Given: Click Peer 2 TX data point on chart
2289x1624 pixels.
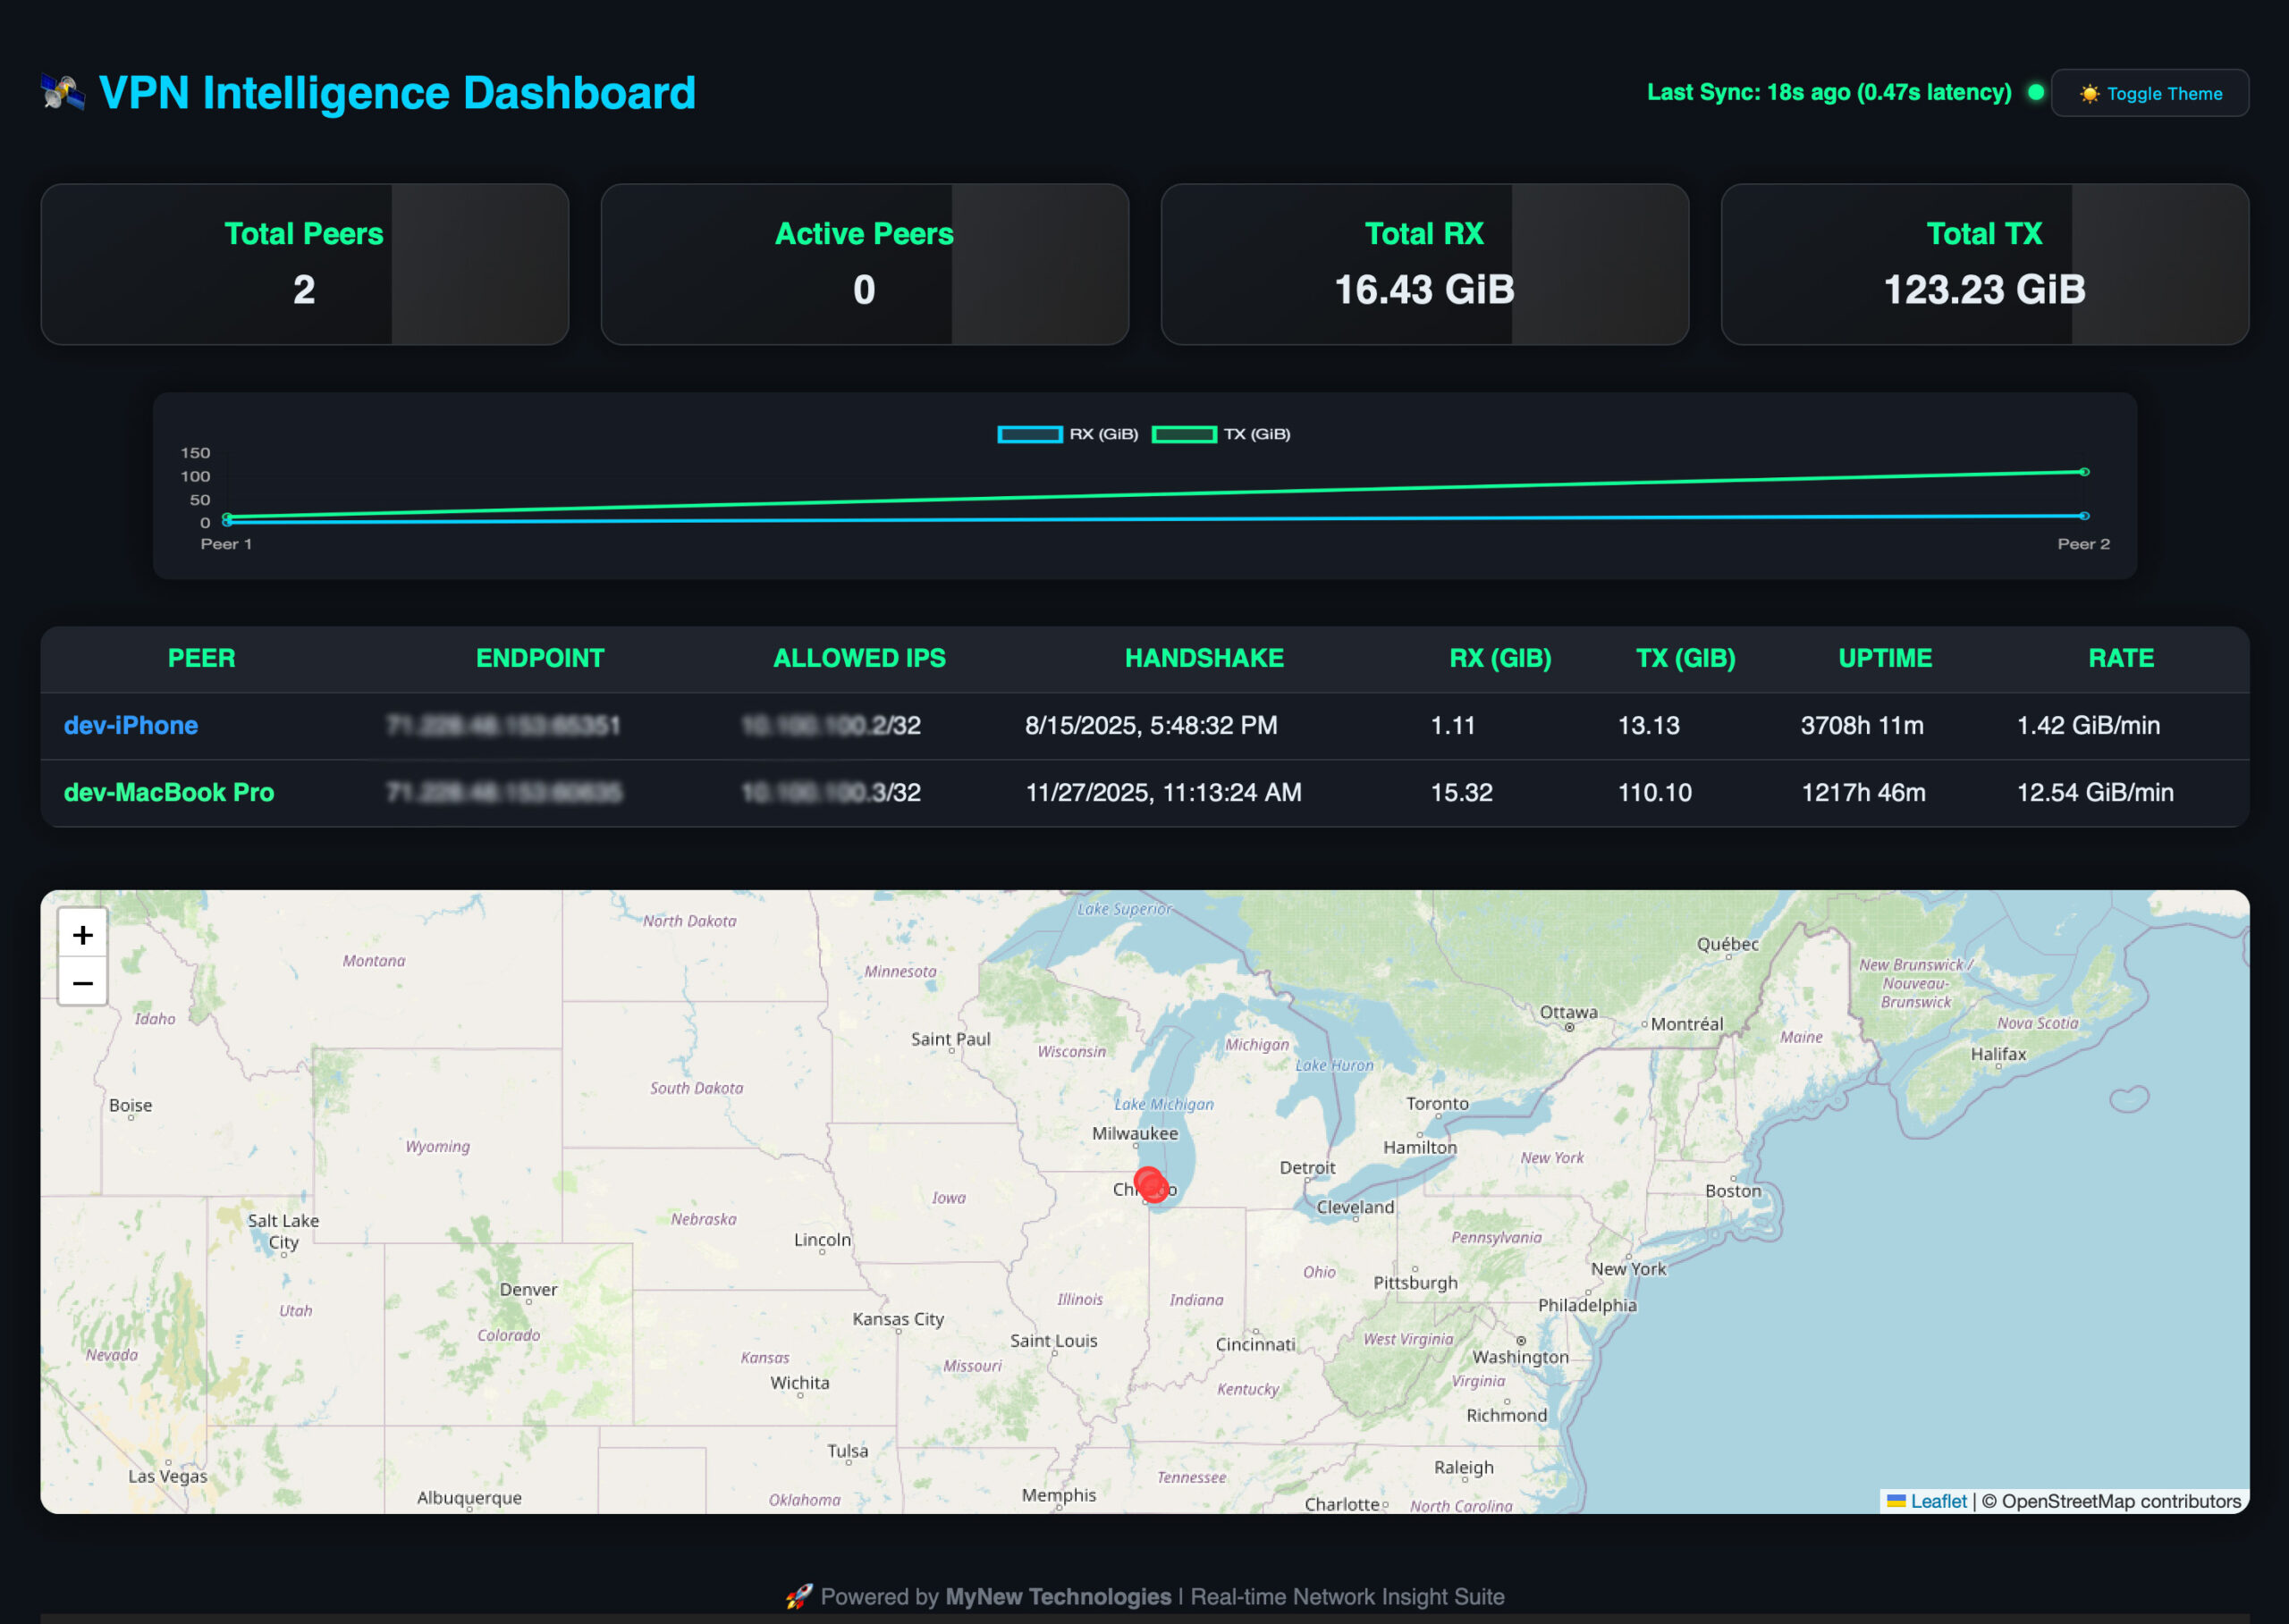Looking at the screenshot, I should [2084, 472].
